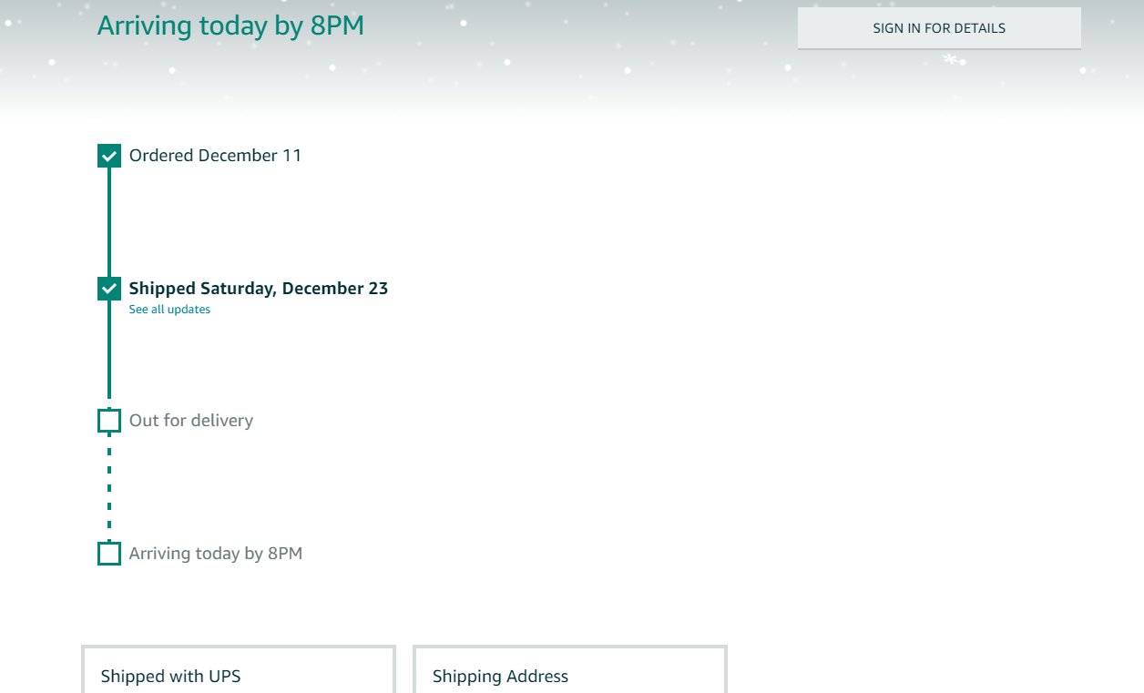Click the Shipped Saturday, December 23 label
The height and width of the screenshot is (693, 1144).
(259, 289)
